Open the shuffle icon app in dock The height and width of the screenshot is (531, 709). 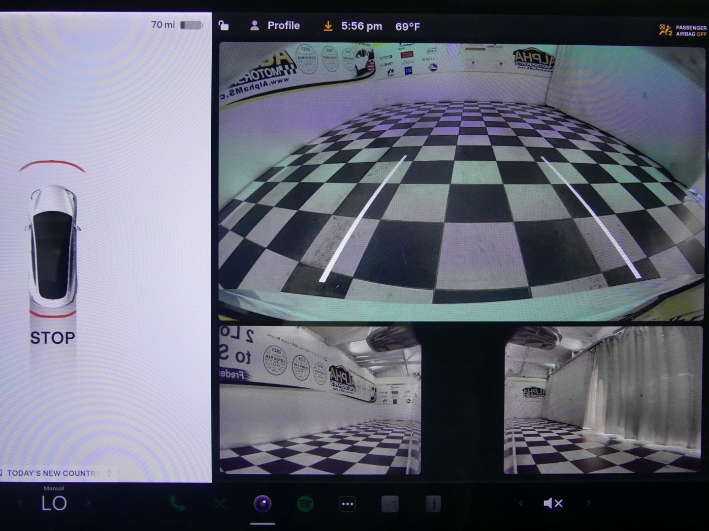(220, 503)
